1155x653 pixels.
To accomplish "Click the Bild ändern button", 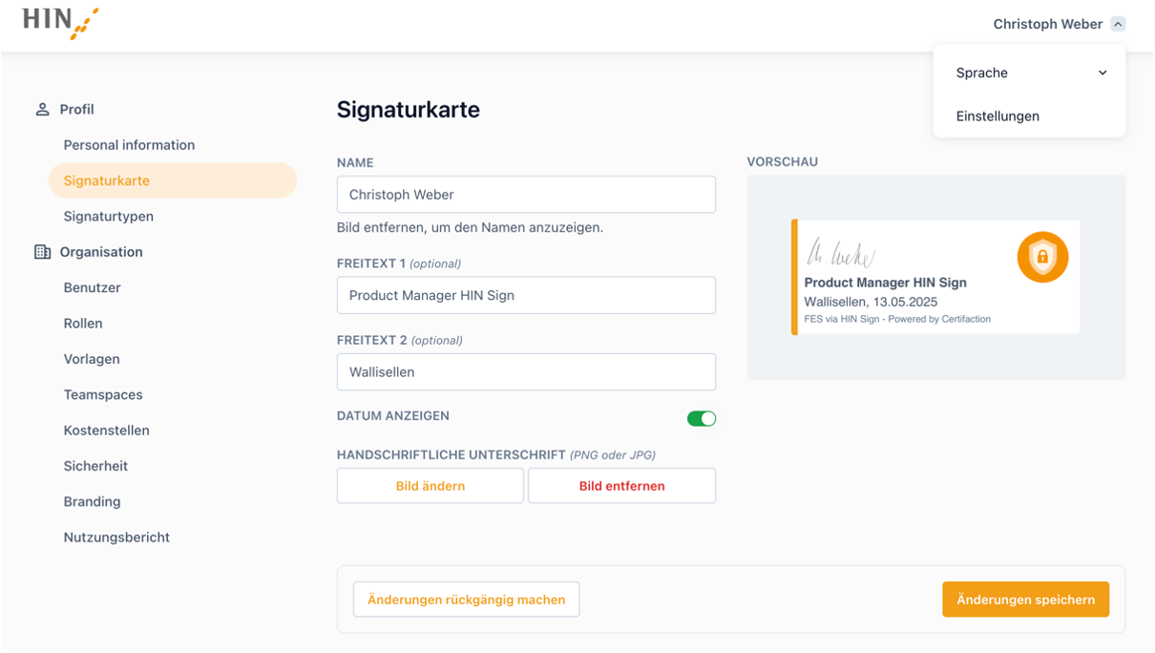I will [430, 486].
